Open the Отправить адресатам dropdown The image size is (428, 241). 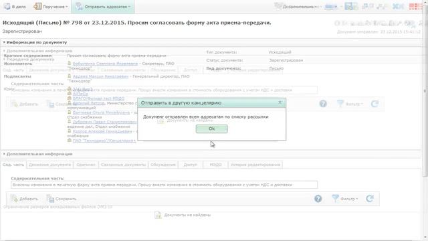pos(103,7)
